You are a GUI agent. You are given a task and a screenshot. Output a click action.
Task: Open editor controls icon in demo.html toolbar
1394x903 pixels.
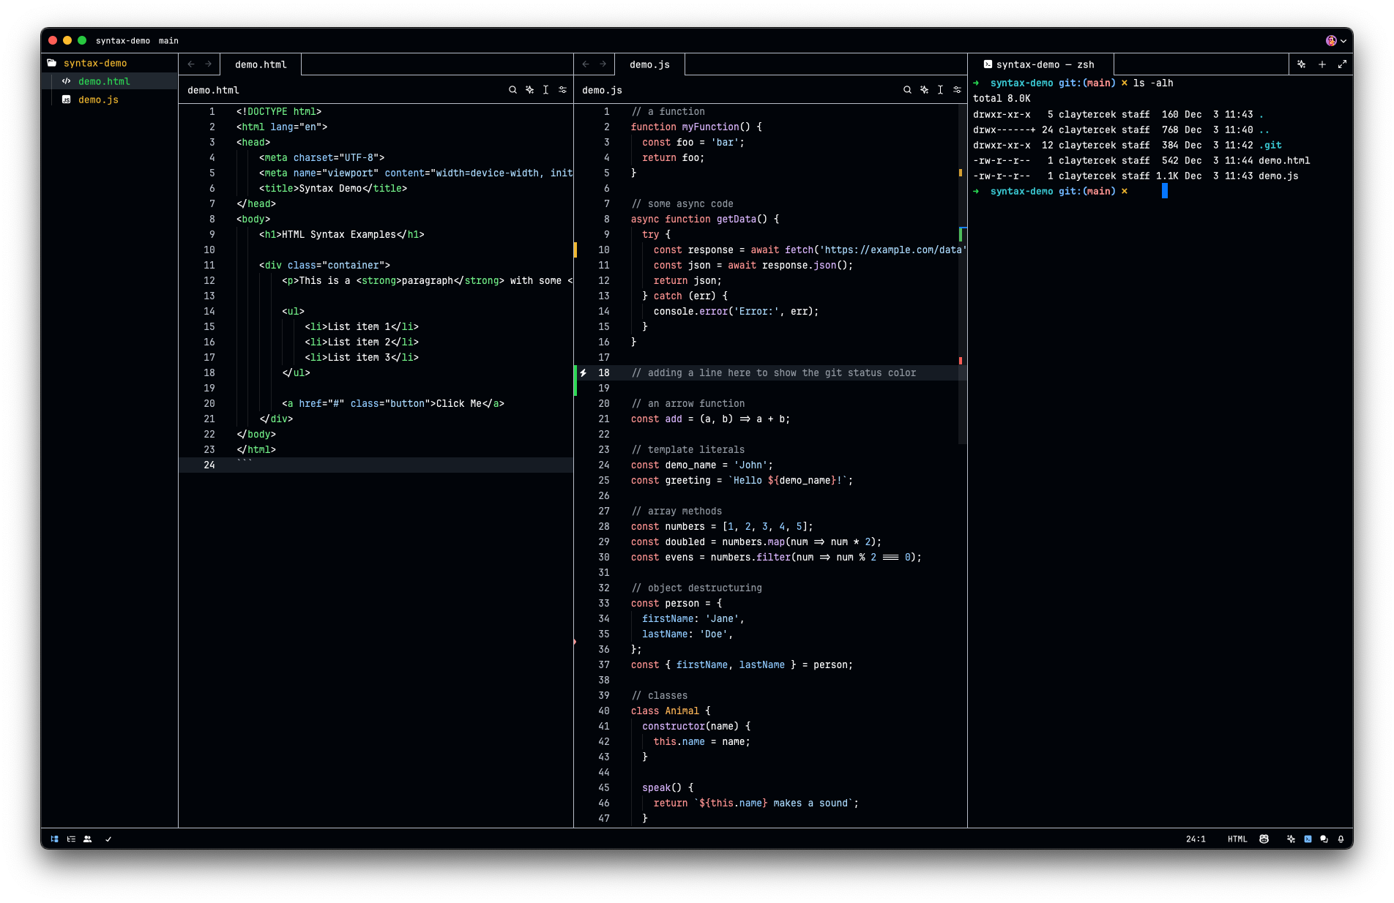coord(562,90)
